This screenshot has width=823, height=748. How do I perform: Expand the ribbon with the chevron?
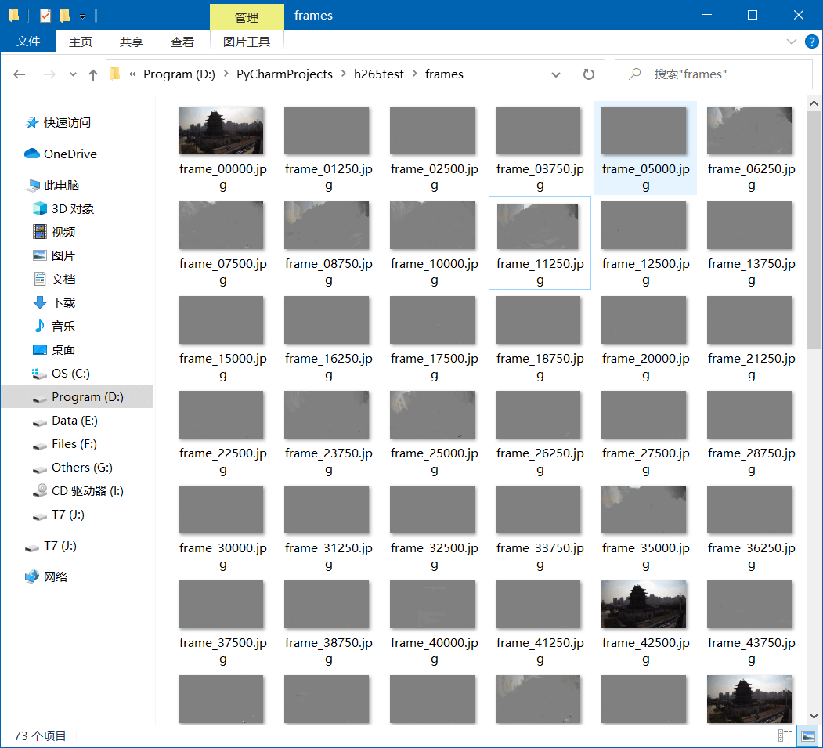tap(792, 42)
